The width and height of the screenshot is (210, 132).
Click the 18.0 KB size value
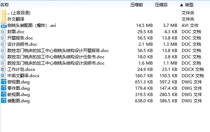(x=145, y=57)
